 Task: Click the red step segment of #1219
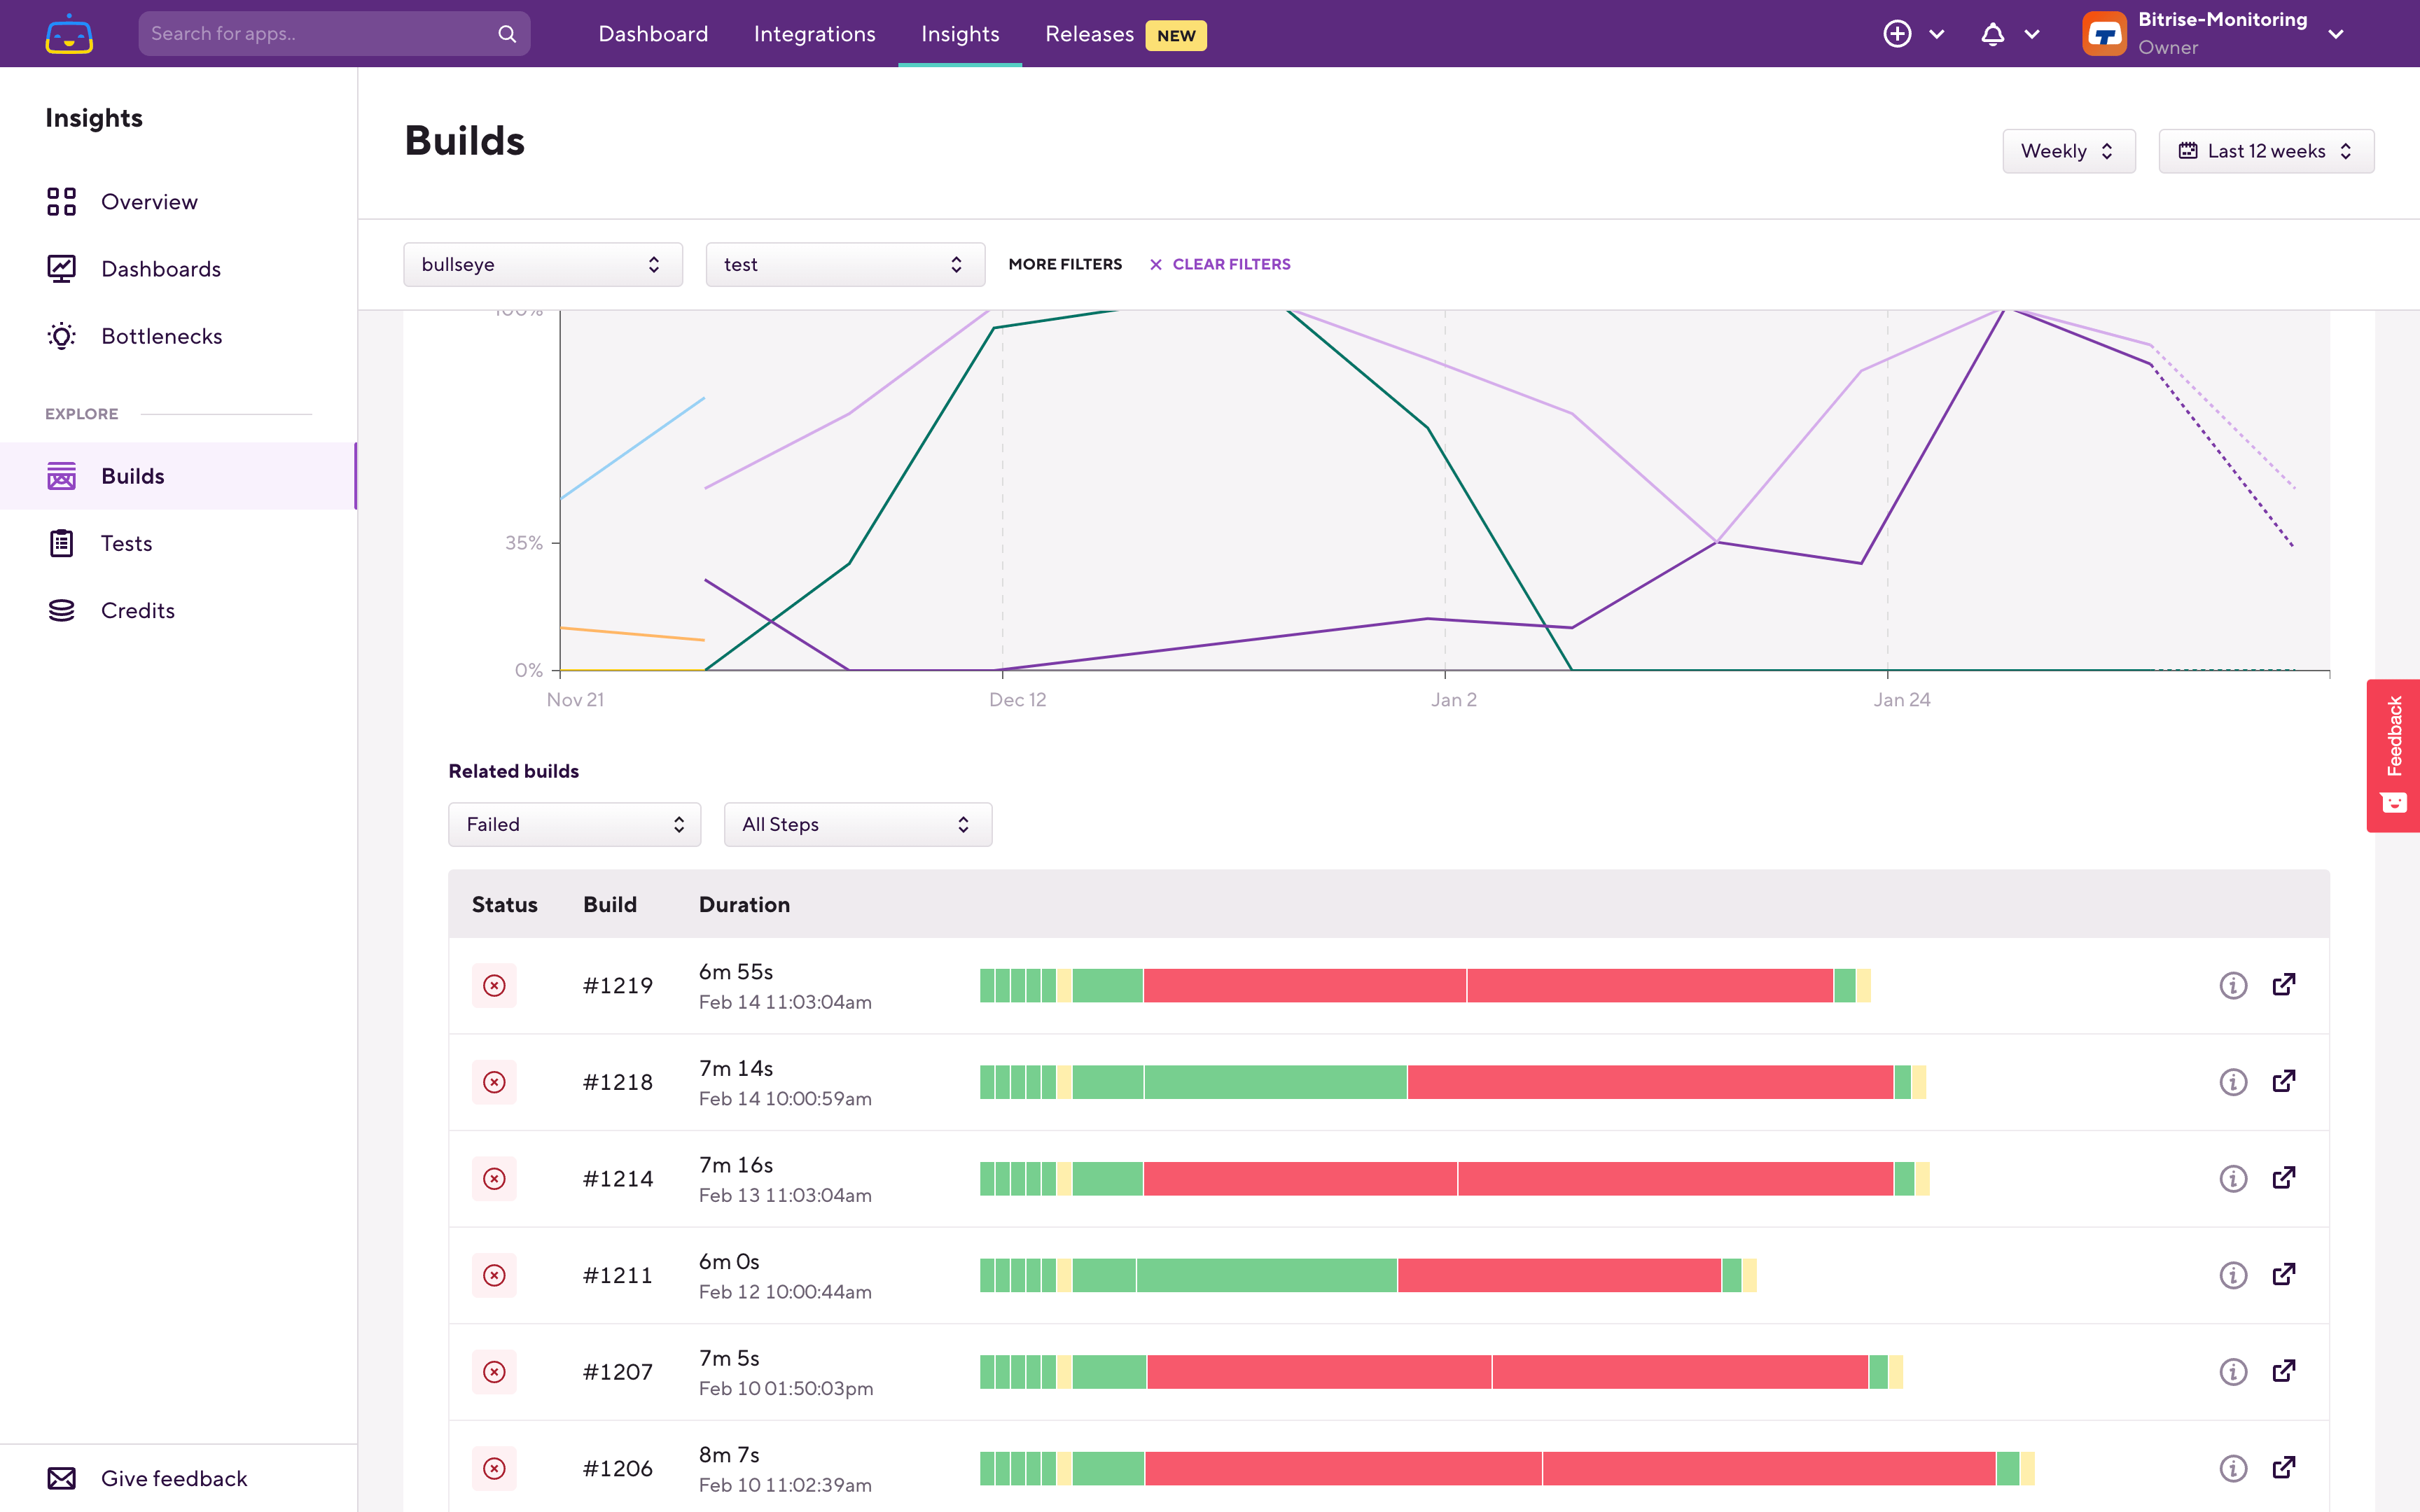coord(1304,985)
